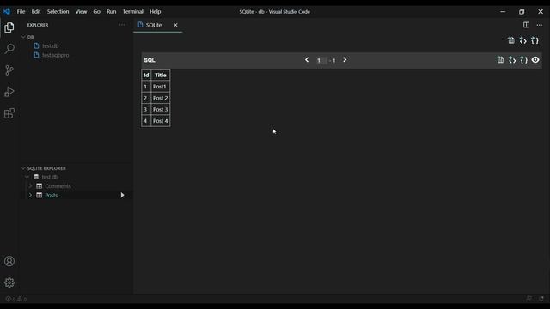
Task: Open the Accounts menu icon
Action: pos(9,261)
